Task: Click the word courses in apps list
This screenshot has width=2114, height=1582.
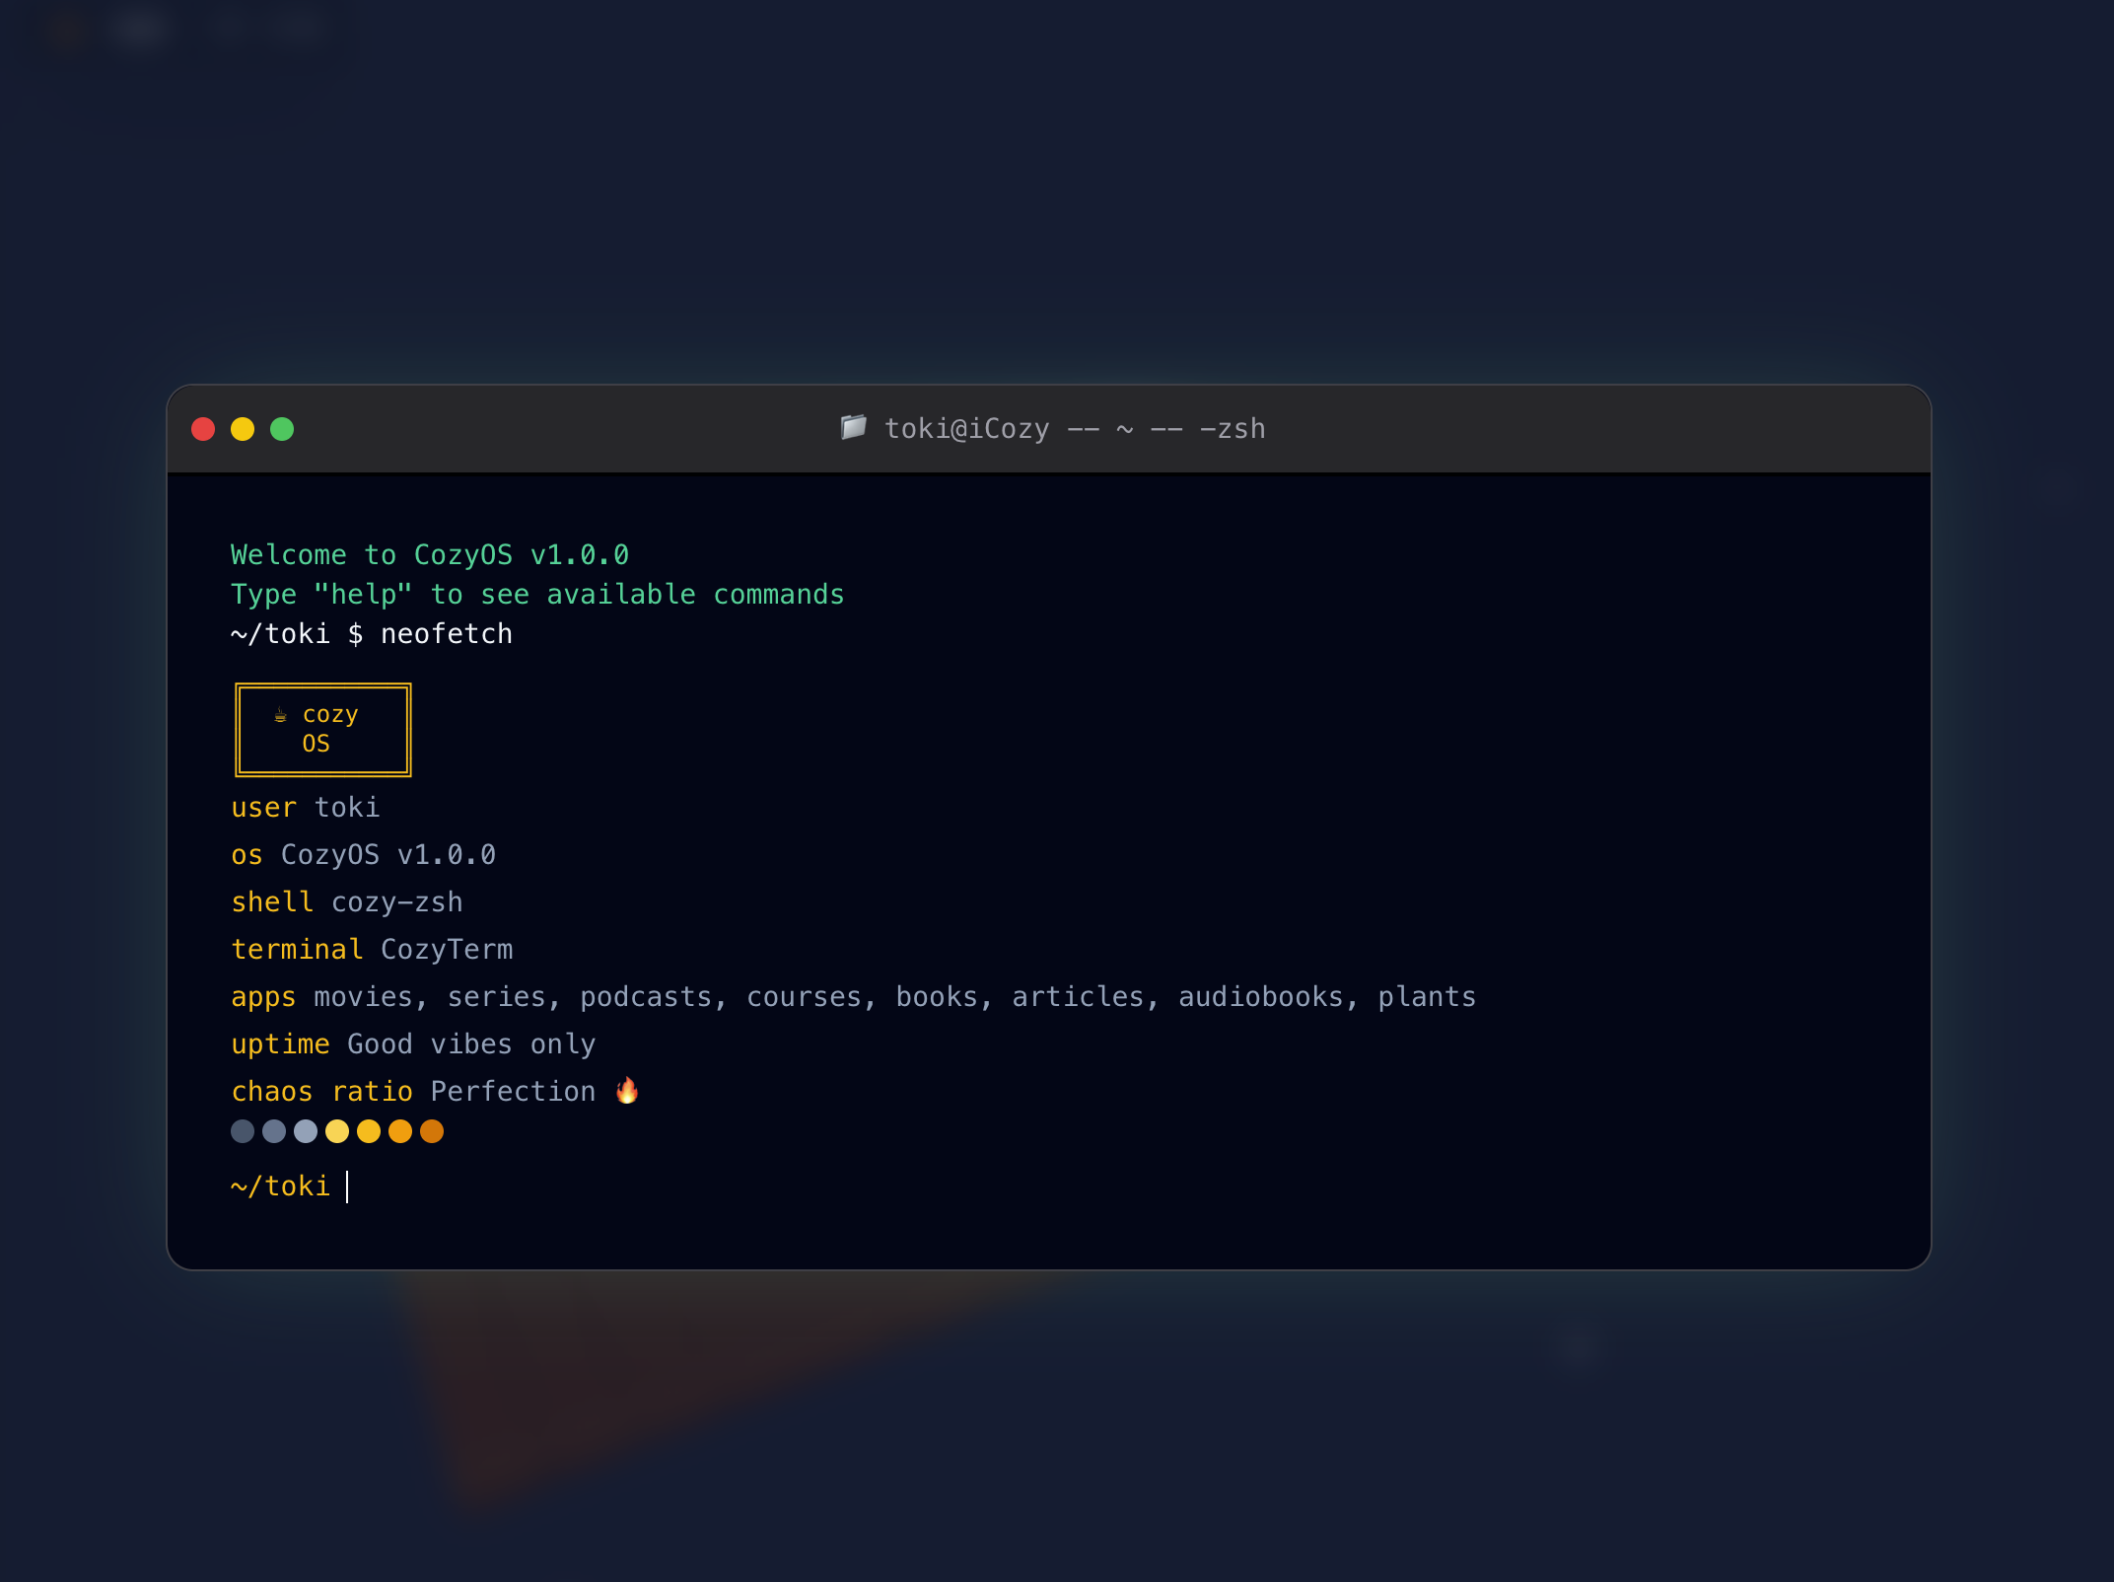Action: 804,997
